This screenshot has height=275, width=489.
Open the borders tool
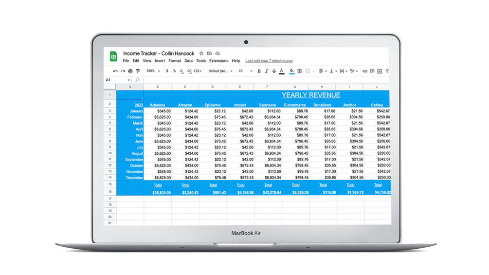(x=299, y=71)
